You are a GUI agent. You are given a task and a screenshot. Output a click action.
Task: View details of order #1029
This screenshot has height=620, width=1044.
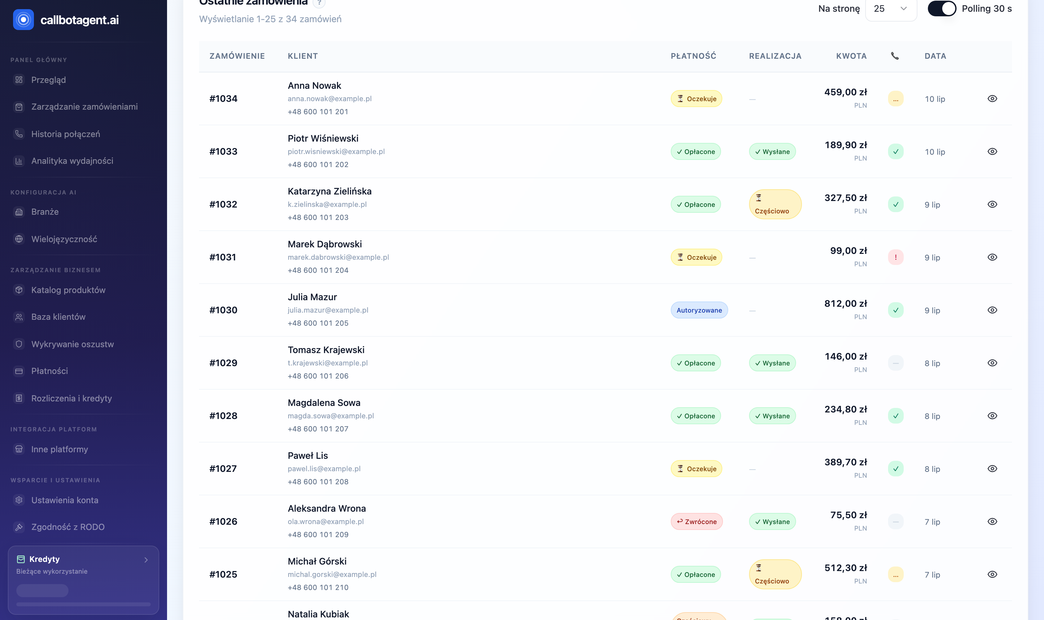coord(992,363)
